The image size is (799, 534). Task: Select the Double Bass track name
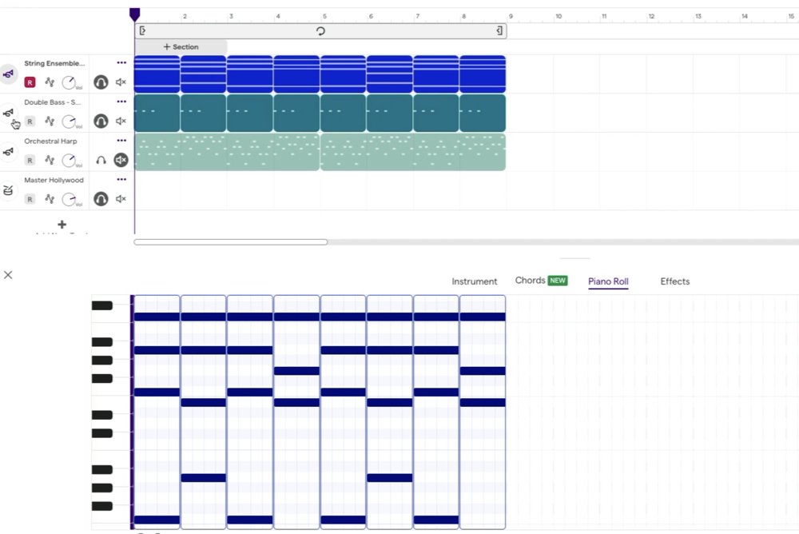(53, 102)
